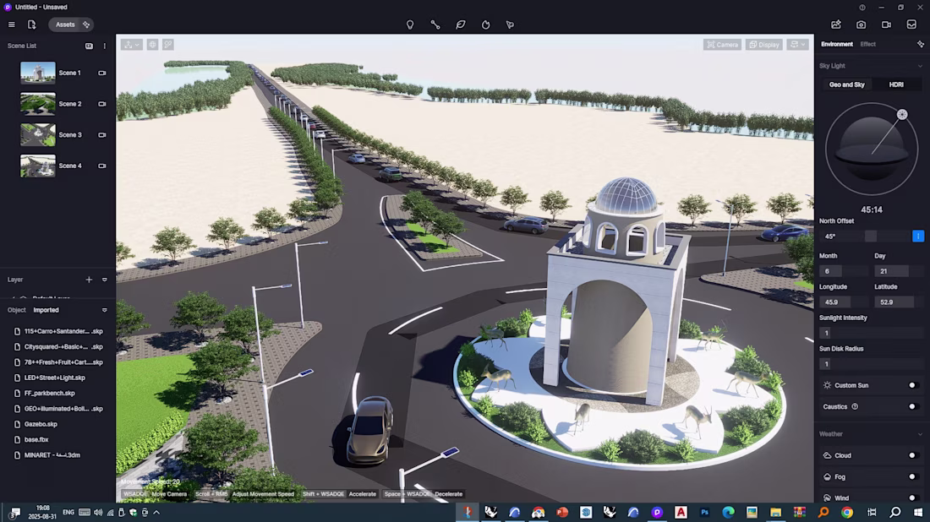Select the Scene 1 thumbnail

(x=38, y=73)
